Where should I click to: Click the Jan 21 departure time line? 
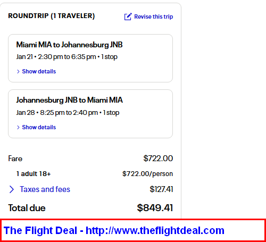pos(66,57)
